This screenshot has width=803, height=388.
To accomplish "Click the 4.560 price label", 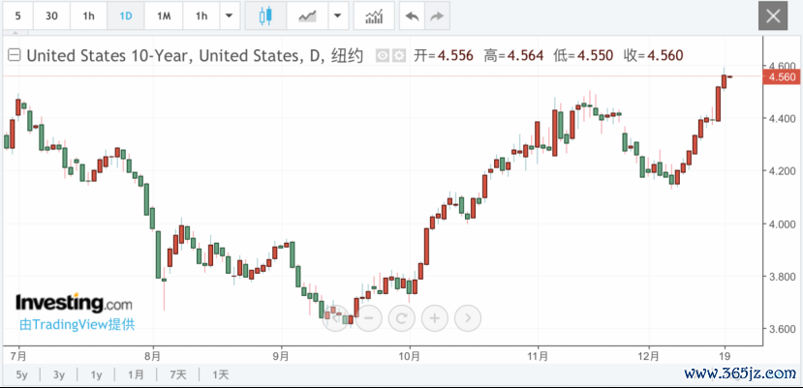I will click(782, 77).
